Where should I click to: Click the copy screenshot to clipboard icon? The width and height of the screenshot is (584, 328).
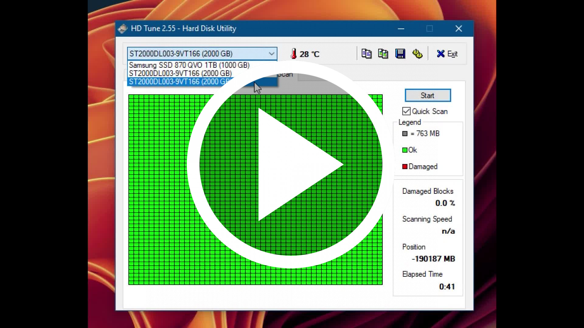click(x=383, y=54)
